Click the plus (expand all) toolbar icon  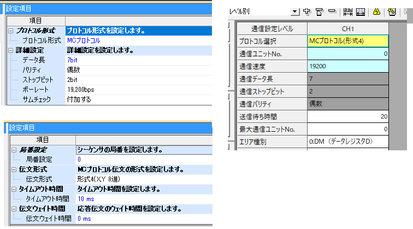point(307,11)
